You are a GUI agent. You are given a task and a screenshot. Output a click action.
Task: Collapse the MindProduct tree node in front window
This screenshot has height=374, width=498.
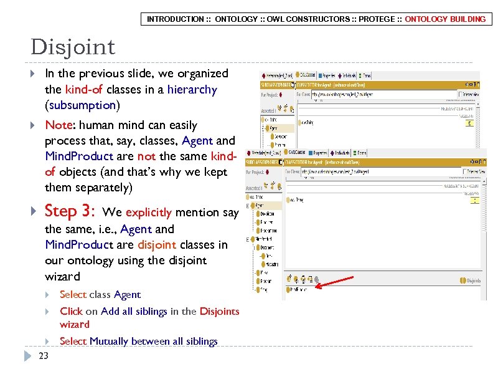(247, 239)
